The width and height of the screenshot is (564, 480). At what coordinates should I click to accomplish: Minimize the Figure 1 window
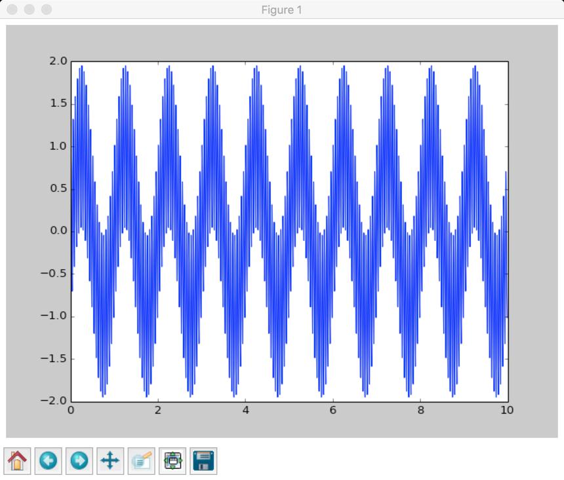[x=30, y=9]
